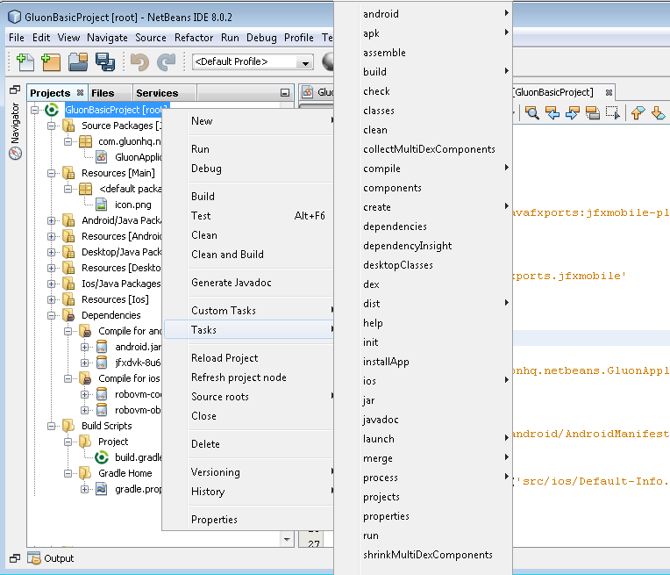
Task: Click the icon.png image file icon
Action: point(101,205)
